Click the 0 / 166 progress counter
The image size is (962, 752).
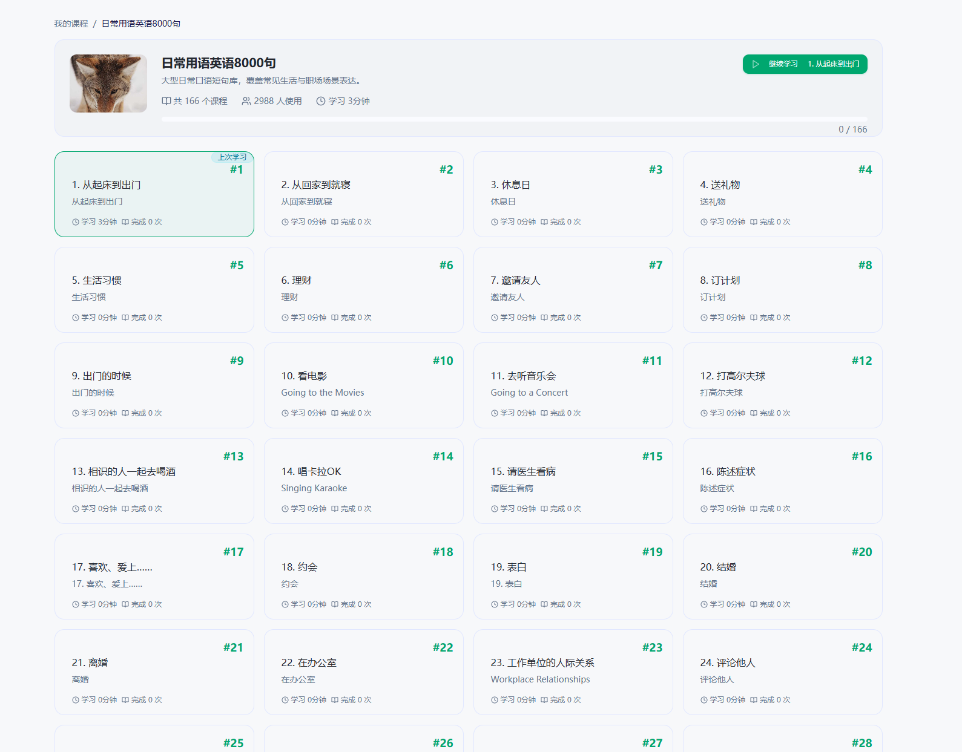[x=852, y=129]
